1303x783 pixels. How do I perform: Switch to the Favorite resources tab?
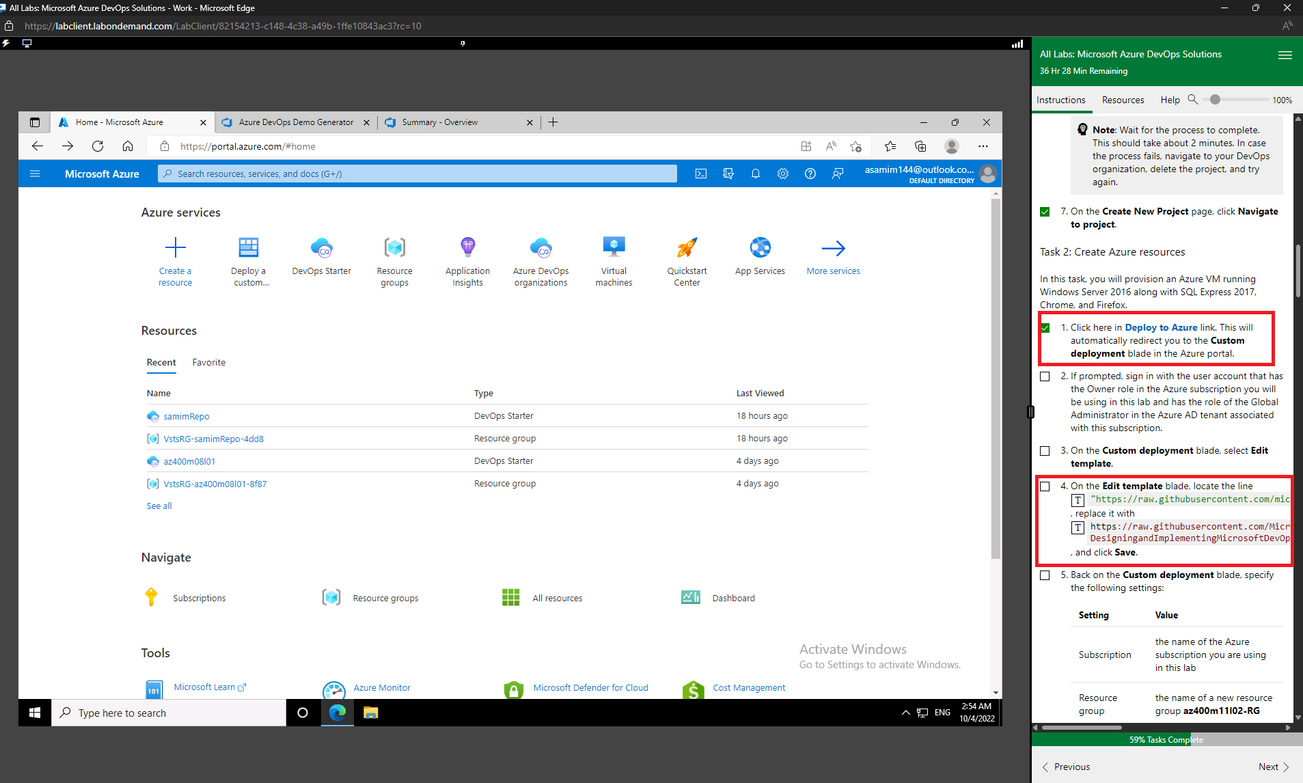coord(208,362)
